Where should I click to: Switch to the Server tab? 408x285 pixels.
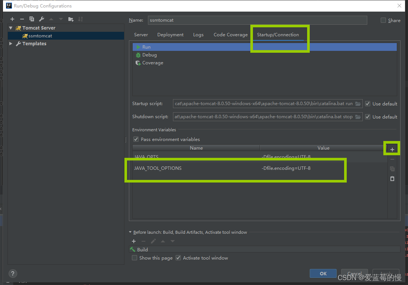pos(141,35)
